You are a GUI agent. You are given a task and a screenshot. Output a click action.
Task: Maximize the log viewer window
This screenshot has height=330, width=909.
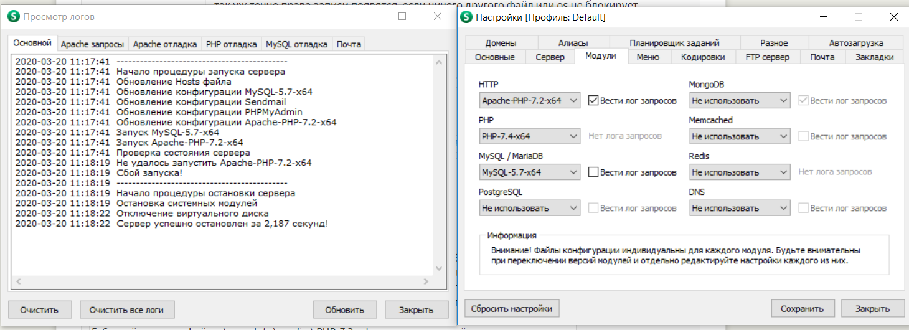402,17
